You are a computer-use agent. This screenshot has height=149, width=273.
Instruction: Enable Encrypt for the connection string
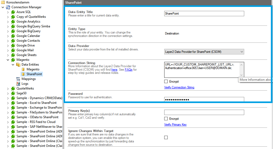point(166,82)
